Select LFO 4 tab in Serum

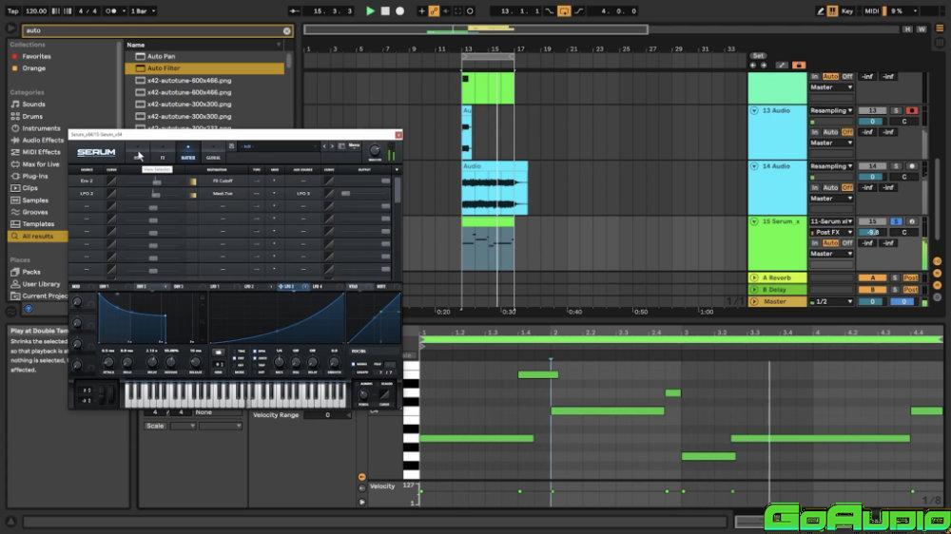coord(318,286)
